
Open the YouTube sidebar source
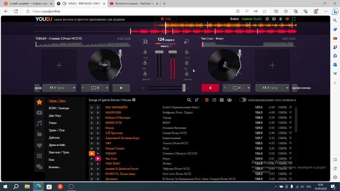(39, 112)
